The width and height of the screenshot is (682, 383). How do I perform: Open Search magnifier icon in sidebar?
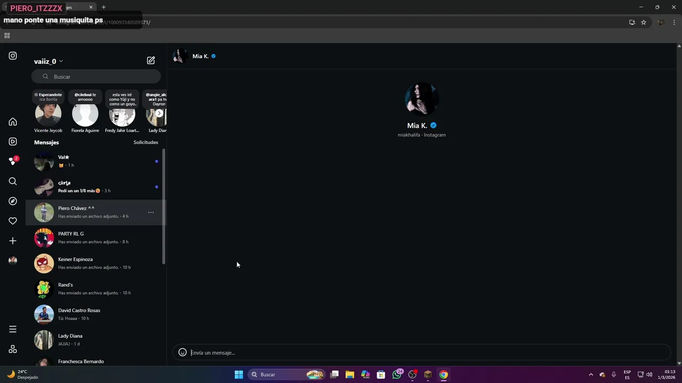pyautogui.click(x=13, y=181)
